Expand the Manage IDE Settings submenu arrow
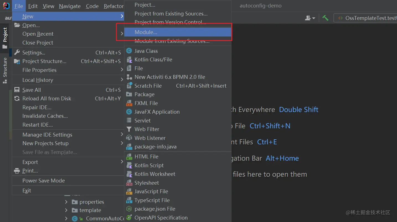The height and width of the screenshot is (222, 397). pyautogui.click(x=122, y=135)
